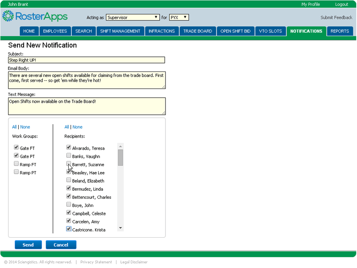Switch to the Trade Board tab
This screenshot has width=357, height=268.
coord(198,31)
